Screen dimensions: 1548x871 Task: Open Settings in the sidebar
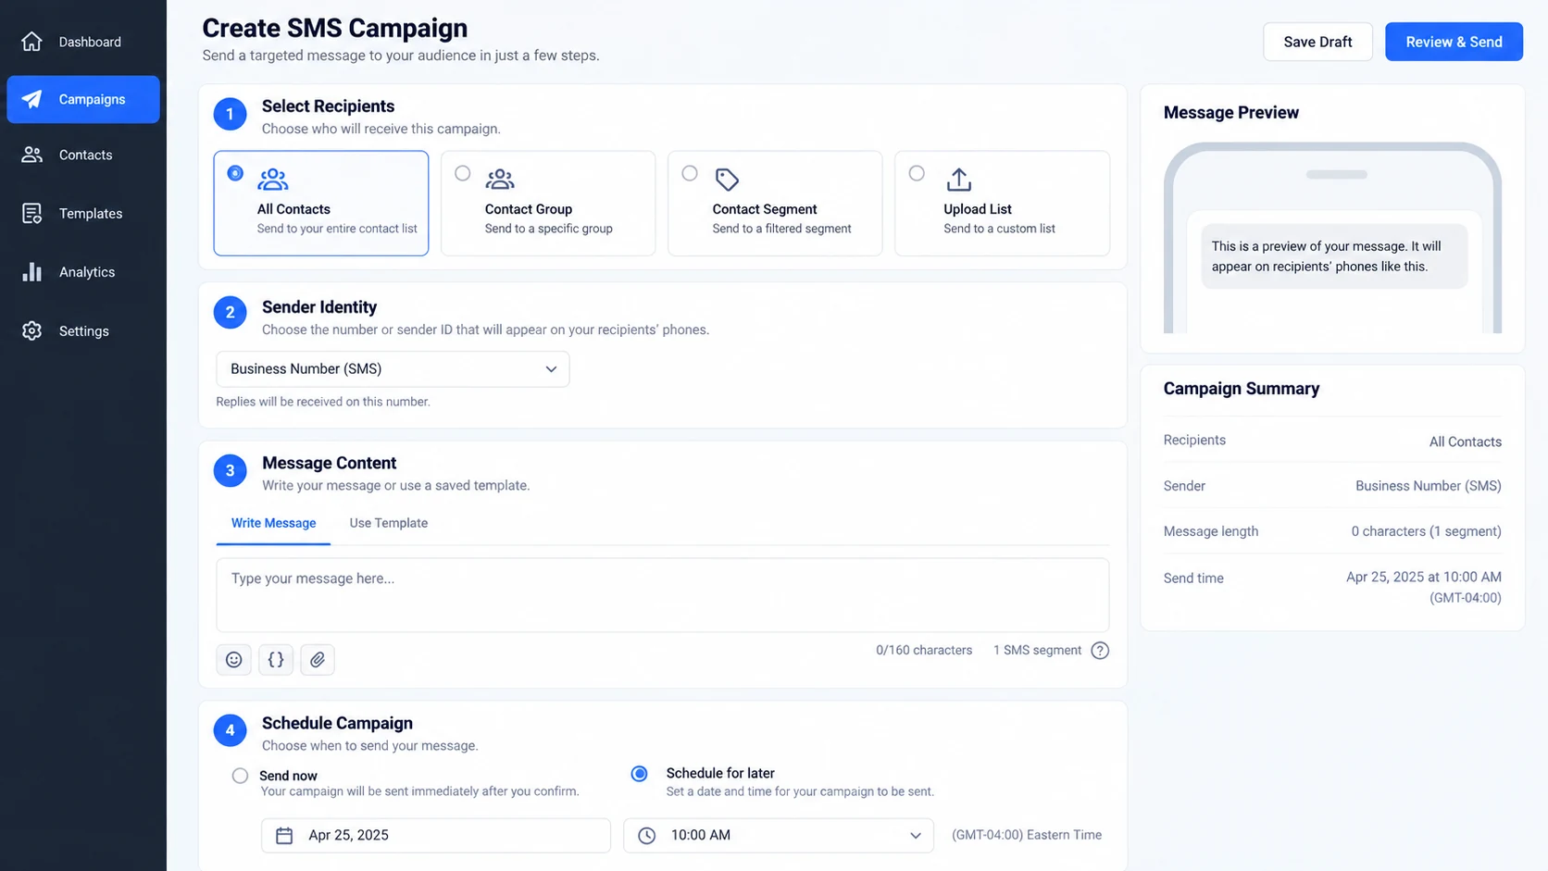(83, 330)
